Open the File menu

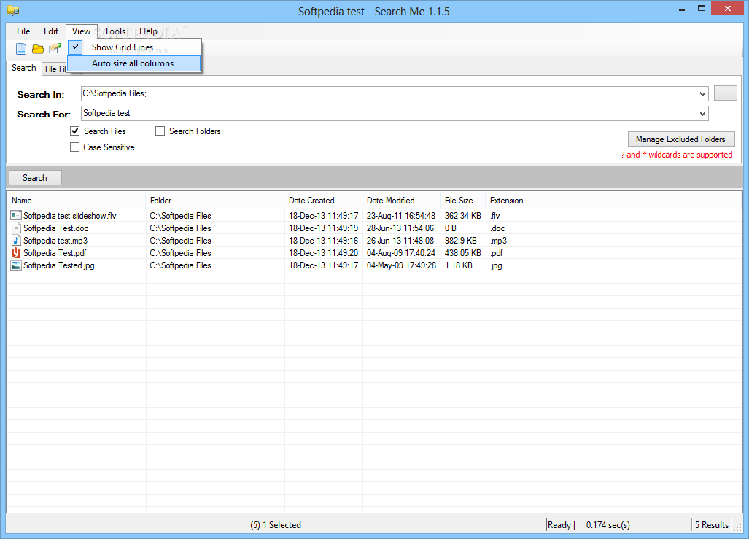click(23, 31)
